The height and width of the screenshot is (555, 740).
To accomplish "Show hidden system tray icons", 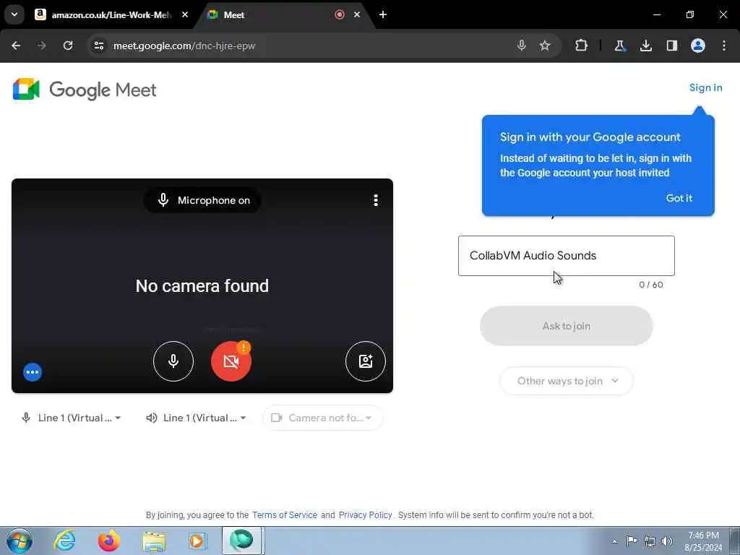I will (614, 541).
